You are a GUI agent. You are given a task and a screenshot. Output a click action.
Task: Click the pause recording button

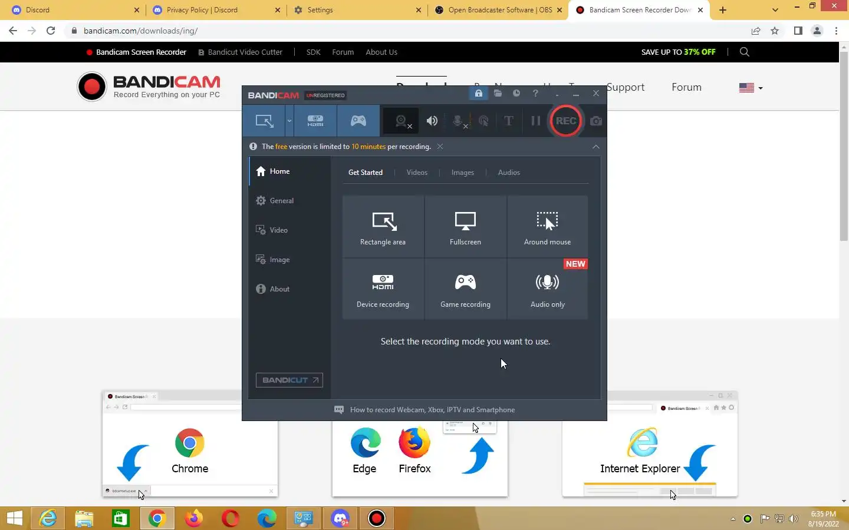coord(535,121)
